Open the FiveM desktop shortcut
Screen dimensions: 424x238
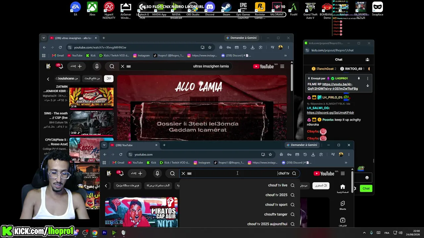293,9
